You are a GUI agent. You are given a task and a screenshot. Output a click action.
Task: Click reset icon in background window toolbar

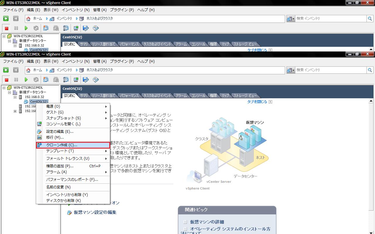(x=36, y=28)
